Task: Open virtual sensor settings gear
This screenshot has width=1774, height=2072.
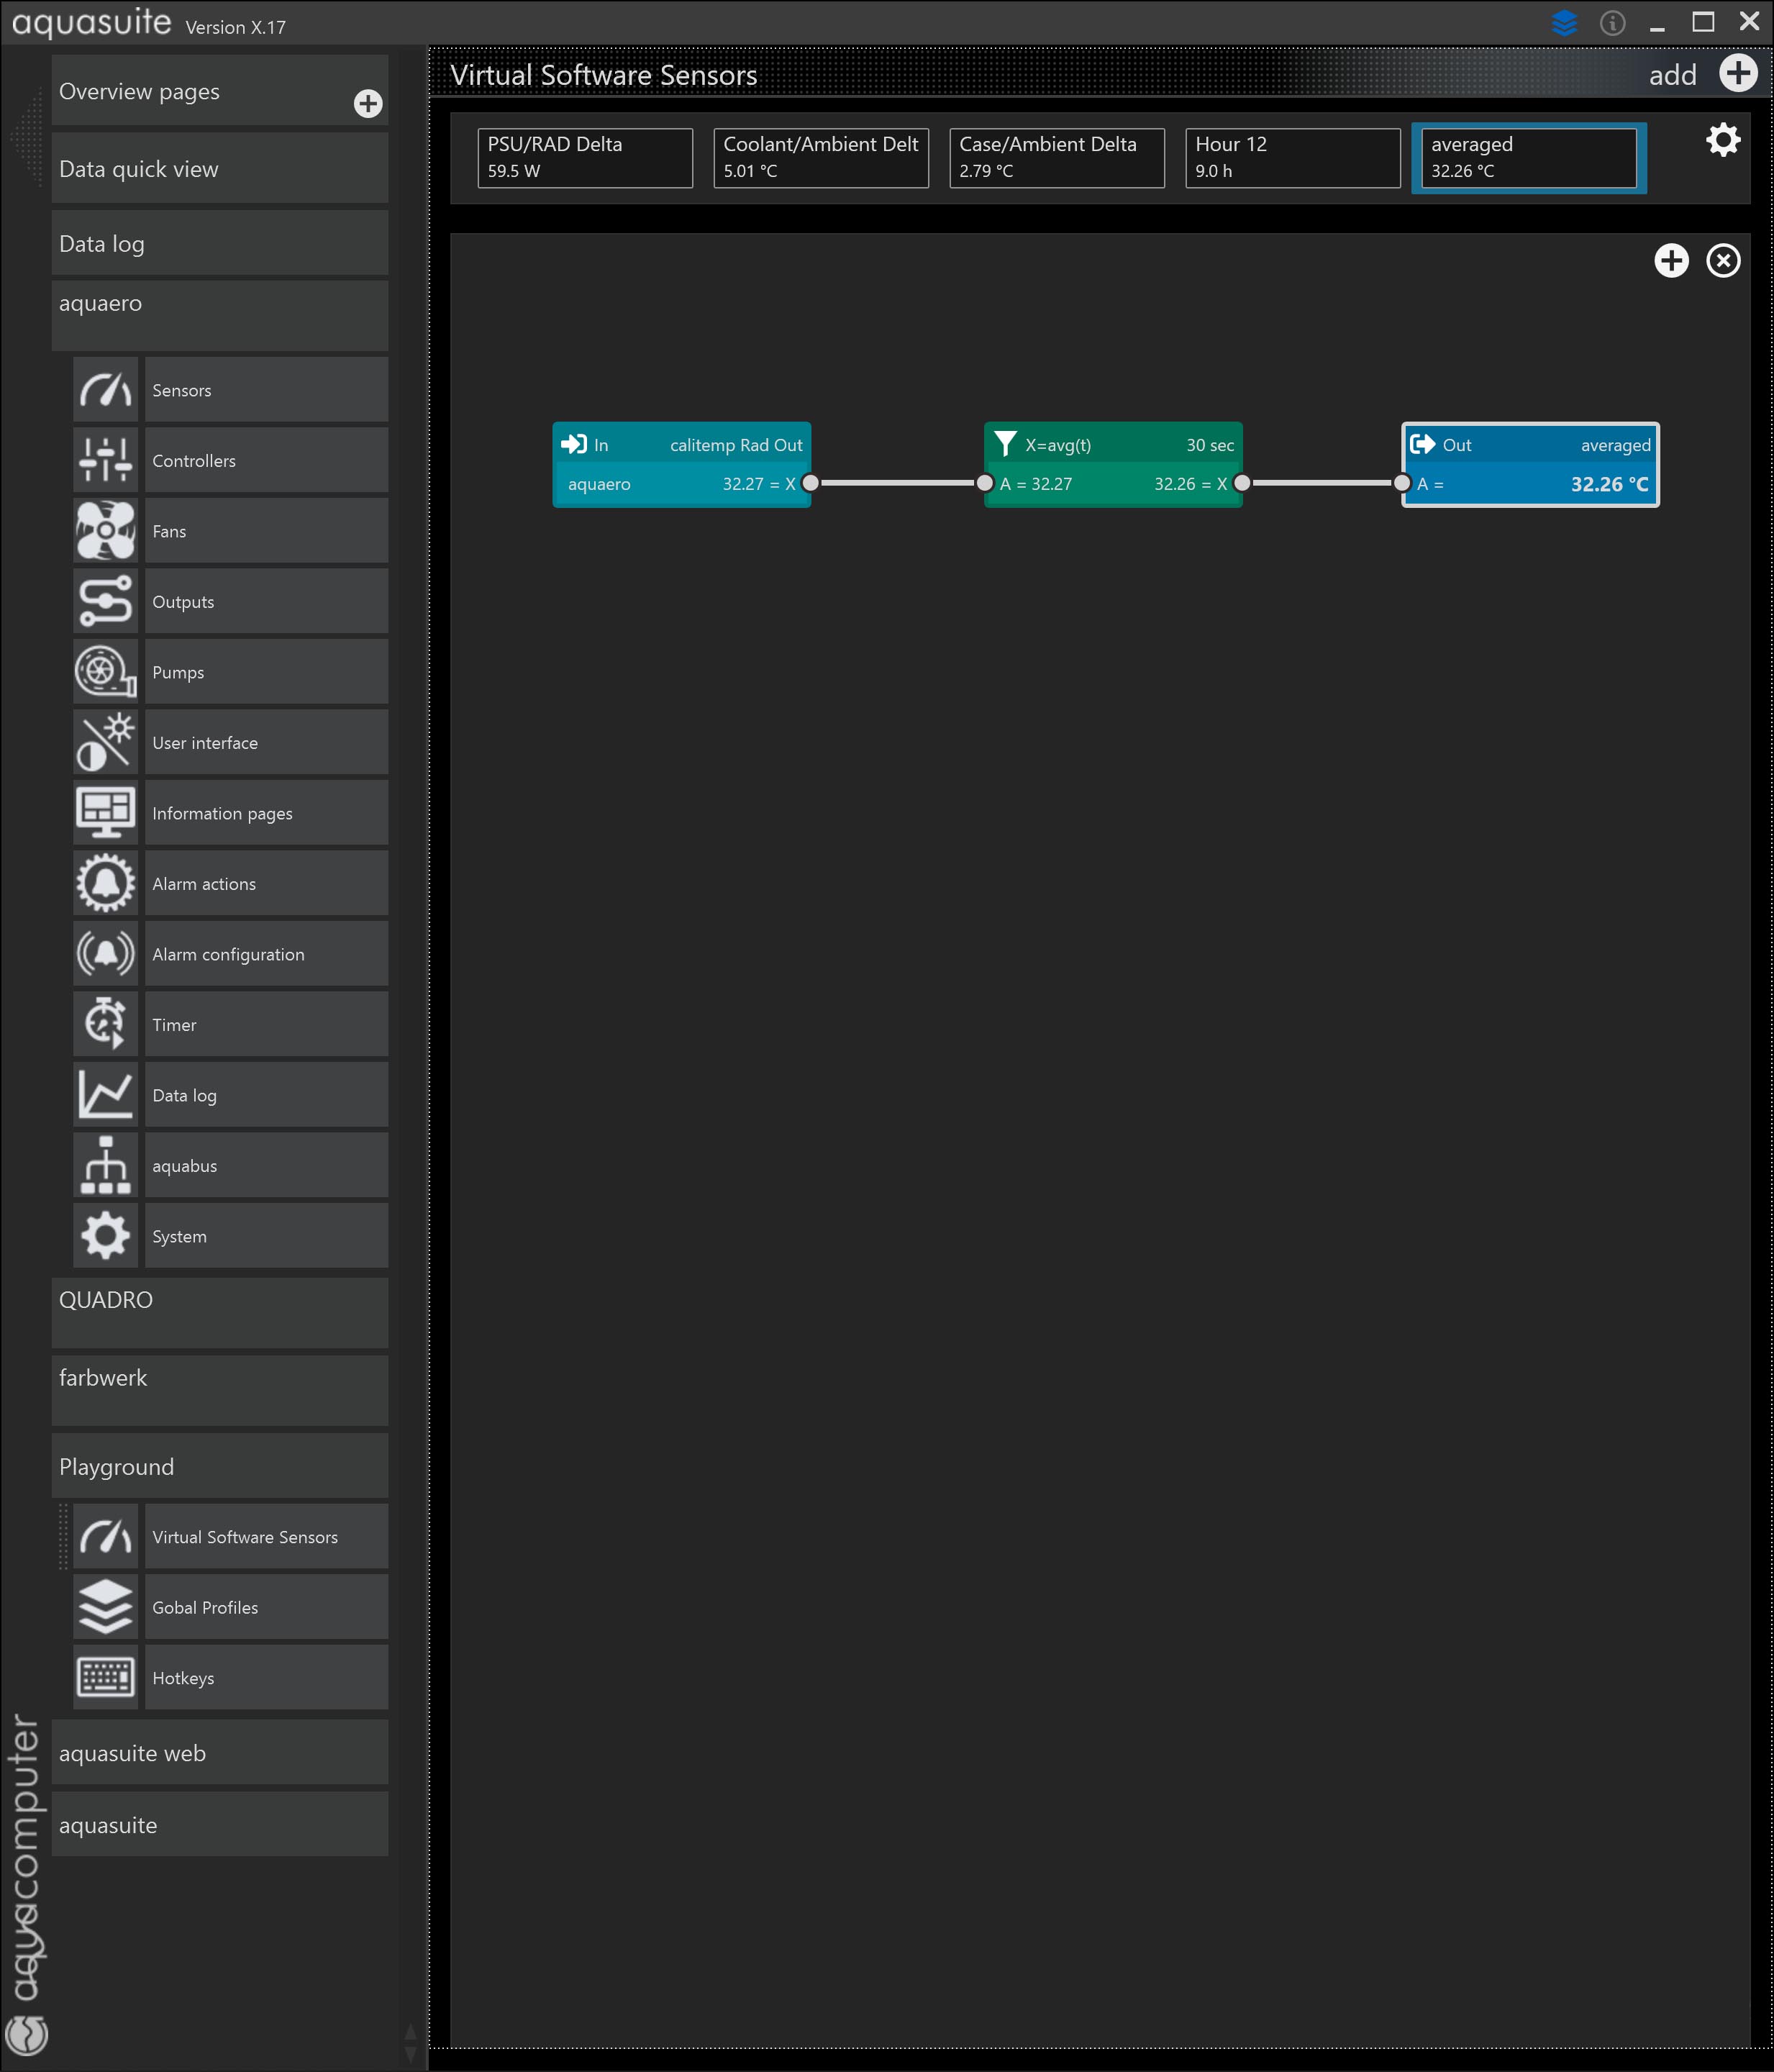Action: point(1723,140)
